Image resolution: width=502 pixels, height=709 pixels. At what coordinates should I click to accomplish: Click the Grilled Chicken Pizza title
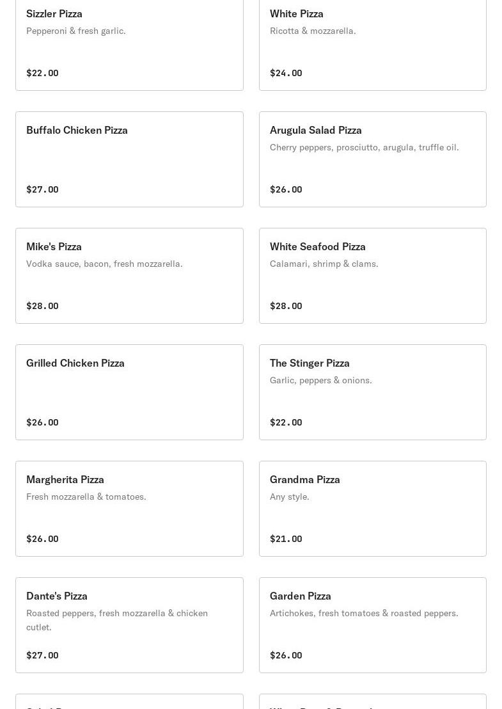click(75, 363)
